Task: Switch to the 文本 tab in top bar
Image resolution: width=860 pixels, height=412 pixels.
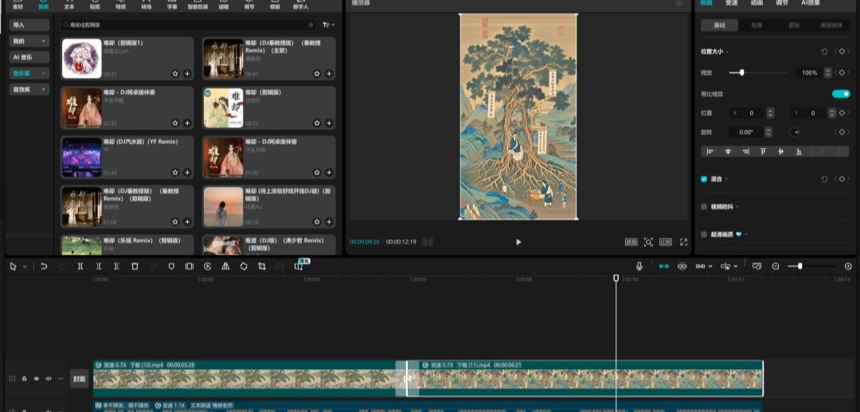Action: (69, 5)
